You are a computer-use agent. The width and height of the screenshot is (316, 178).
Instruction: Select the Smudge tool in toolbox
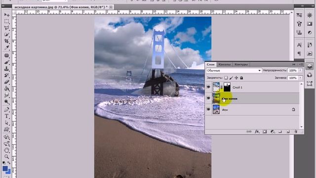point(6,95)
